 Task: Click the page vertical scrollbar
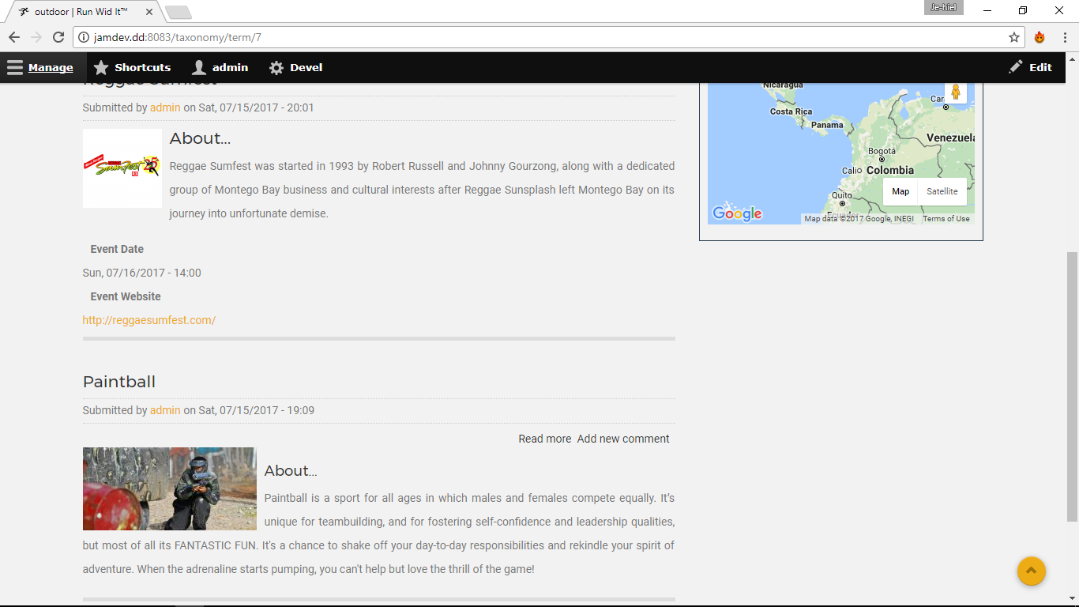tap(1072, 386)
